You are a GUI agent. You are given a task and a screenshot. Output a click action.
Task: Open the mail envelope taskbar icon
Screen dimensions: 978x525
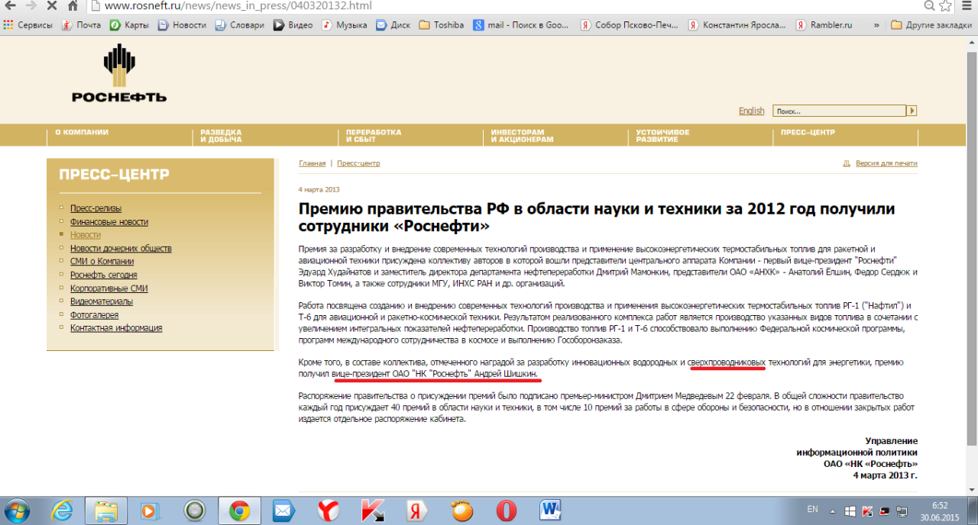284,510
